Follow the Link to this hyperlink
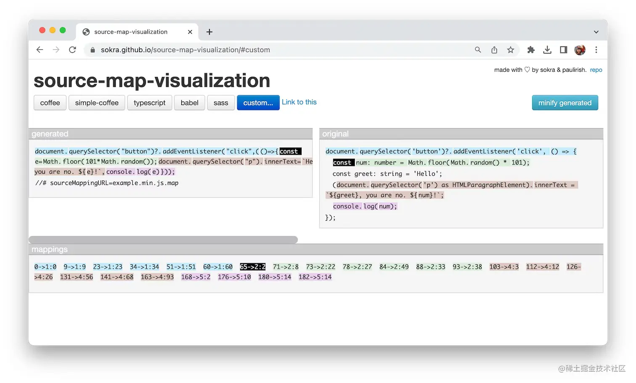Image resolution: width=636 pixels, height=383 pixels. tap(299, 102)
